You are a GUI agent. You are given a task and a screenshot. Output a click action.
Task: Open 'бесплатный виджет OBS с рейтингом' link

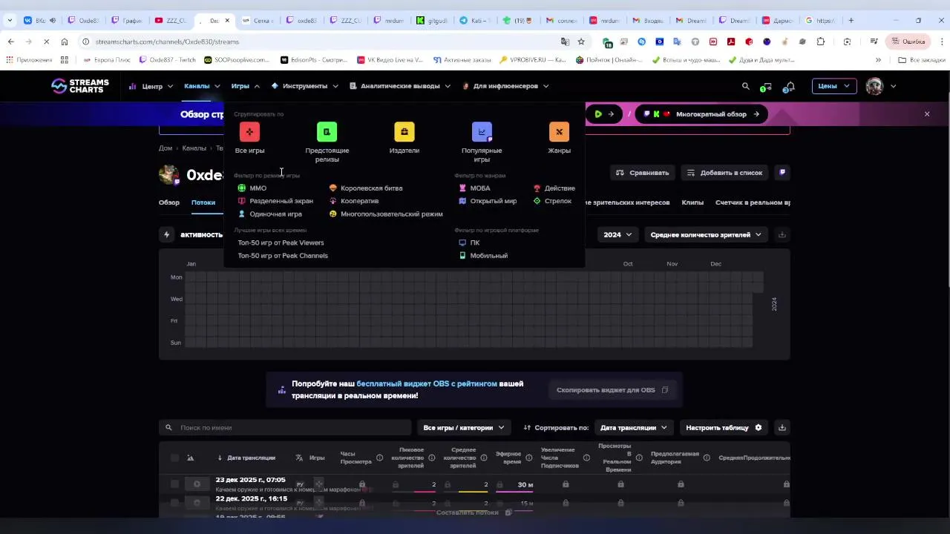click(427, 383)
